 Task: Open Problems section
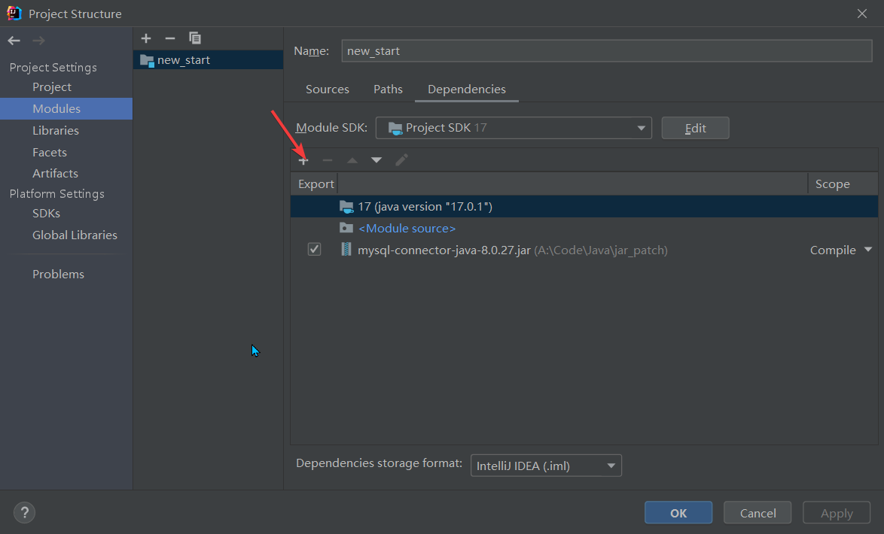click(58, 275)
